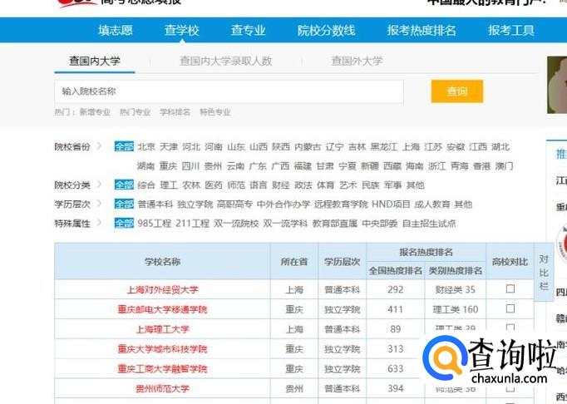This screenshot has height=404, width=567.
Task: Select 全部 in the 院校分类 filter
Action: coord(124,185)
